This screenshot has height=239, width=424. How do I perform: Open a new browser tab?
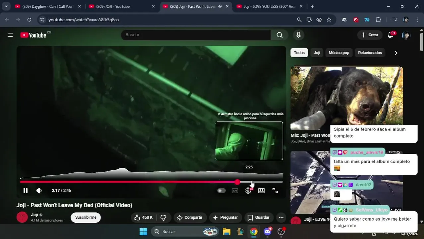click(x=312, y=6)
